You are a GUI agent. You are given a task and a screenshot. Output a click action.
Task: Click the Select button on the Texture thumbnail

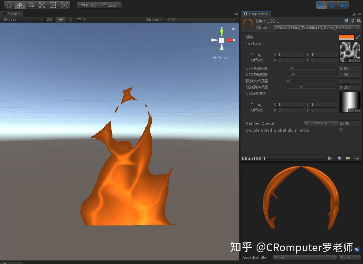click(354, 60)
